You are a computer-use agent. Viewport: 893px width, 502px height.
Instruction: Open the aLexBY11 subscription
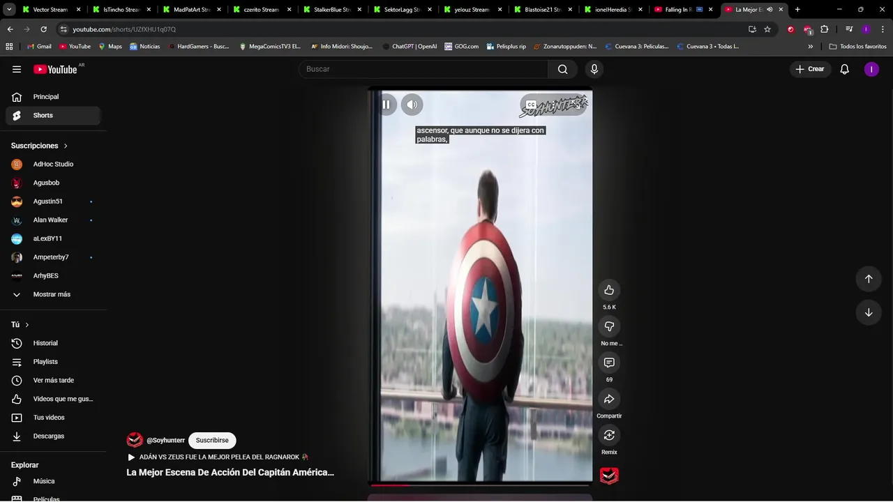point(53,238)
